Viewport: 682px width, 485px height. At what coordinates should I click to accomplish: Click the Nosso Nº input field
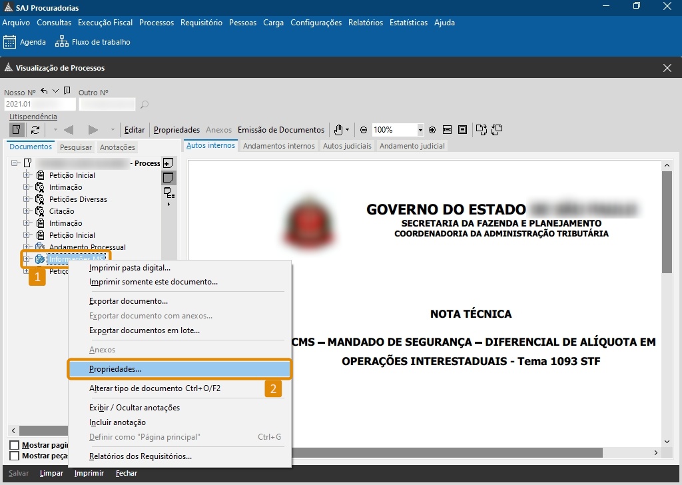coord(40,105)
